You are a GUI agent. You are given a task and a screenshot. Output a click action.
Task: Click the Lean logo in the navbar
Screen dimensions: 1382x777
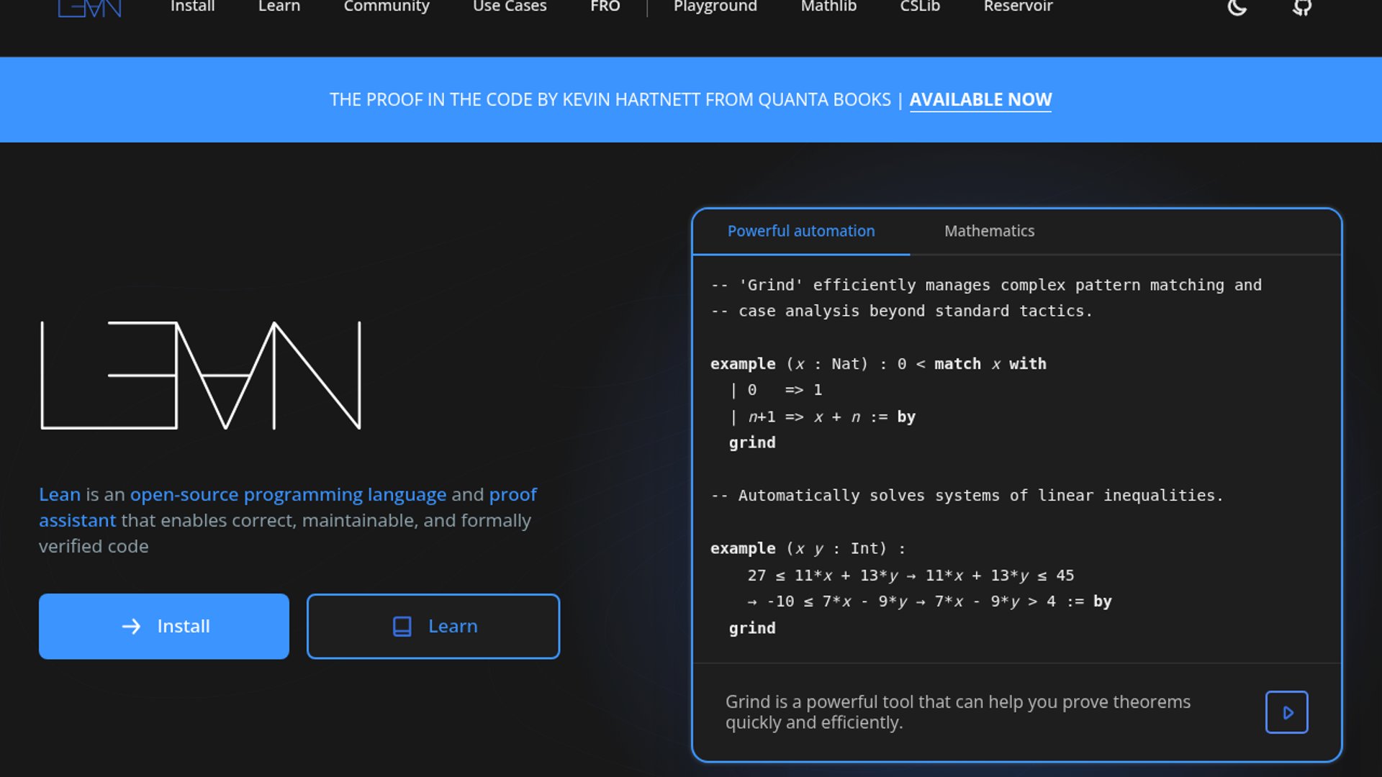tap(89, 8)
